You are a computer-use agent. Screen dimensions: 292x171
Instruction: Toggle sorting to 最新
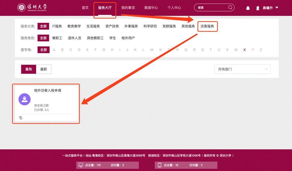click(x=44, y=69)
